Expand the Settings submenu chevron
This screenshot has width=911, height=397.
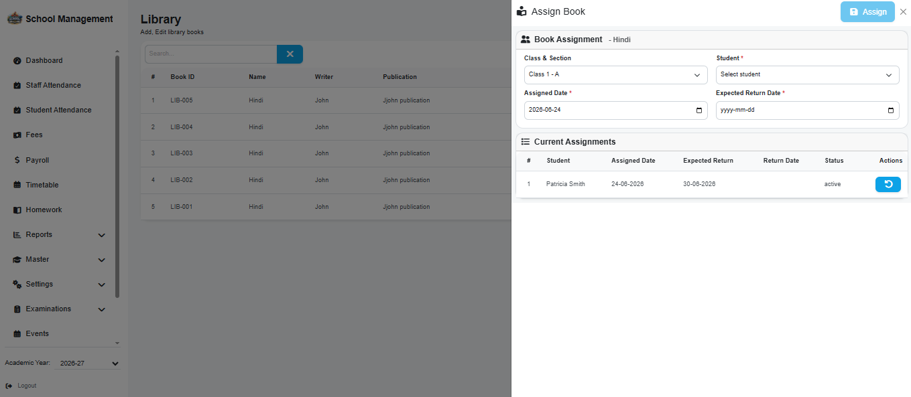click(x=102, y=285)
